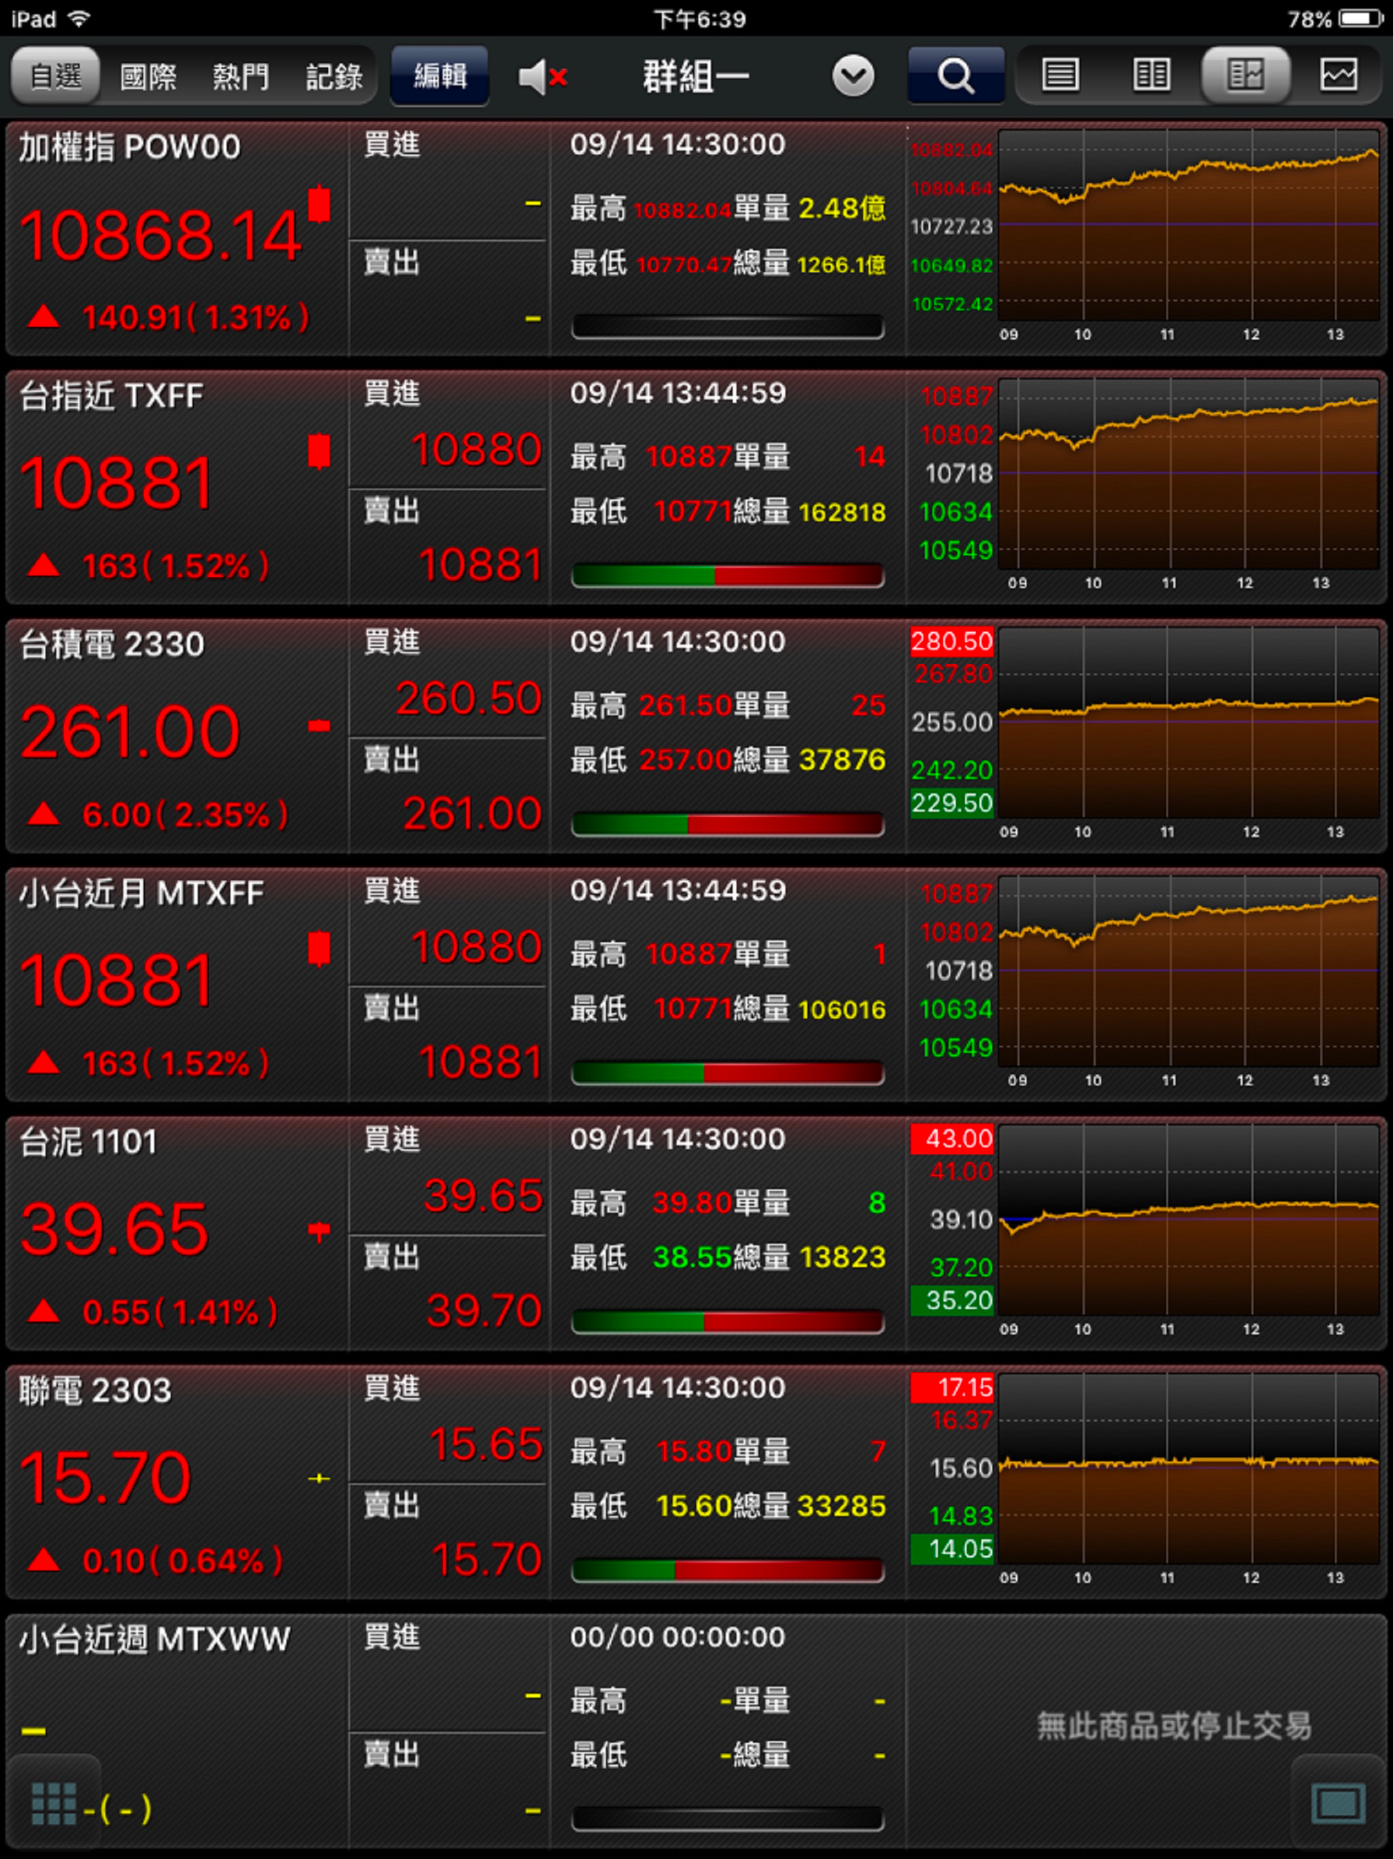
Task: Tap the buy/sell ratio bar for 小台近月 MTXFF
Action: click(728, 1072)
